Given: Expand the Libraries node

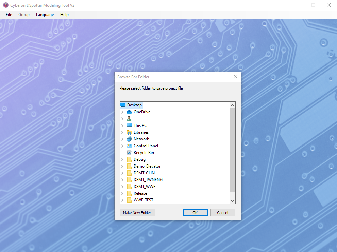Looking at the screenshot, I should [x=122, y=132].
